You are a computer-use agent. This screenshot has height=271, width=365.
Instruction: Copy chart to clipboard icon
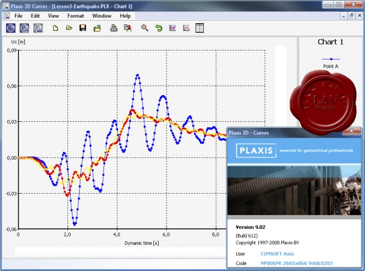[128, 28]
